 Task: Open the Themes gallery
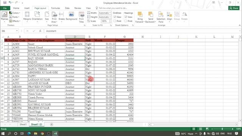click(x=4, y=17)
